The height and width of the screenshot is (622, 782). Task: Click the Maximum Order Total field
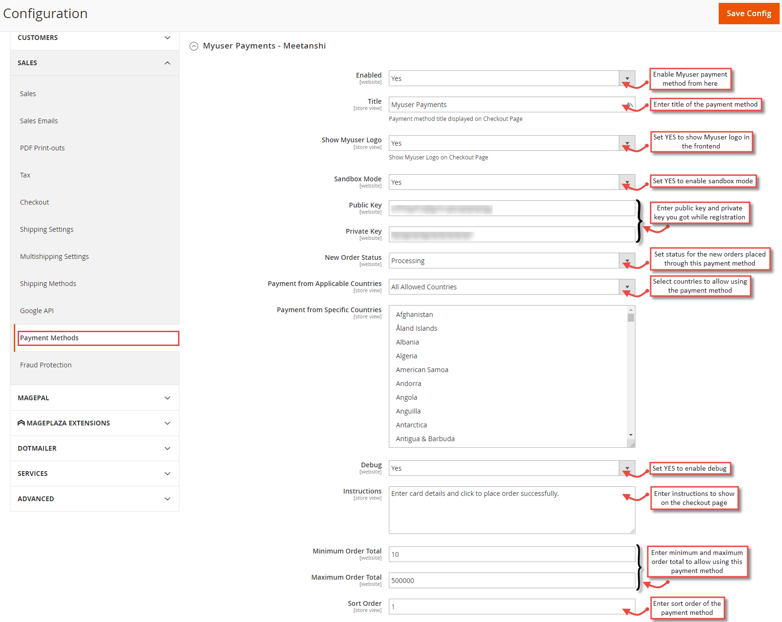pos(512,581)
